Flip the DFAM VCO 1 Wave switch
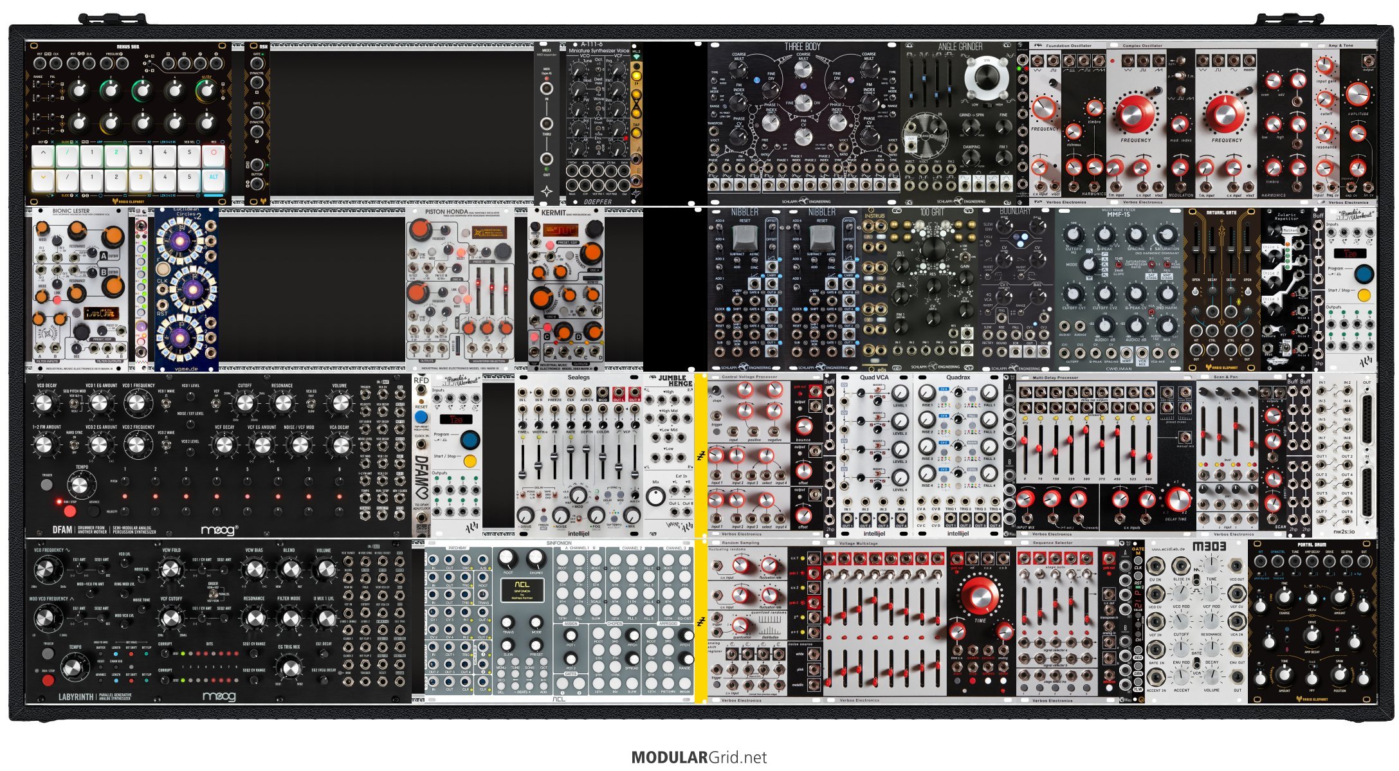1399x771 pixels. coord(166,403)
